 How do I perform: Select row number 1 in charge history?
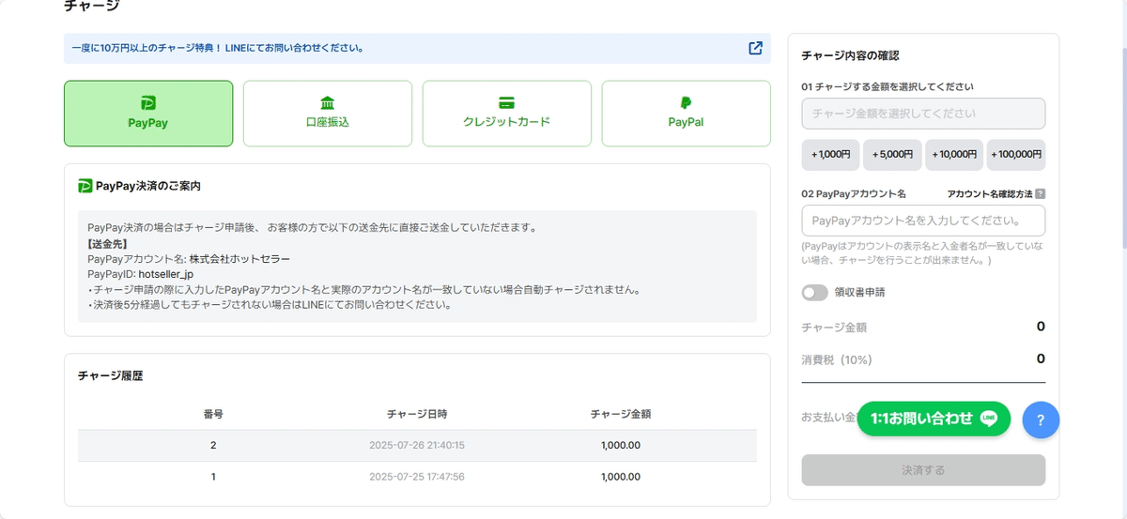tap(213, 477)
